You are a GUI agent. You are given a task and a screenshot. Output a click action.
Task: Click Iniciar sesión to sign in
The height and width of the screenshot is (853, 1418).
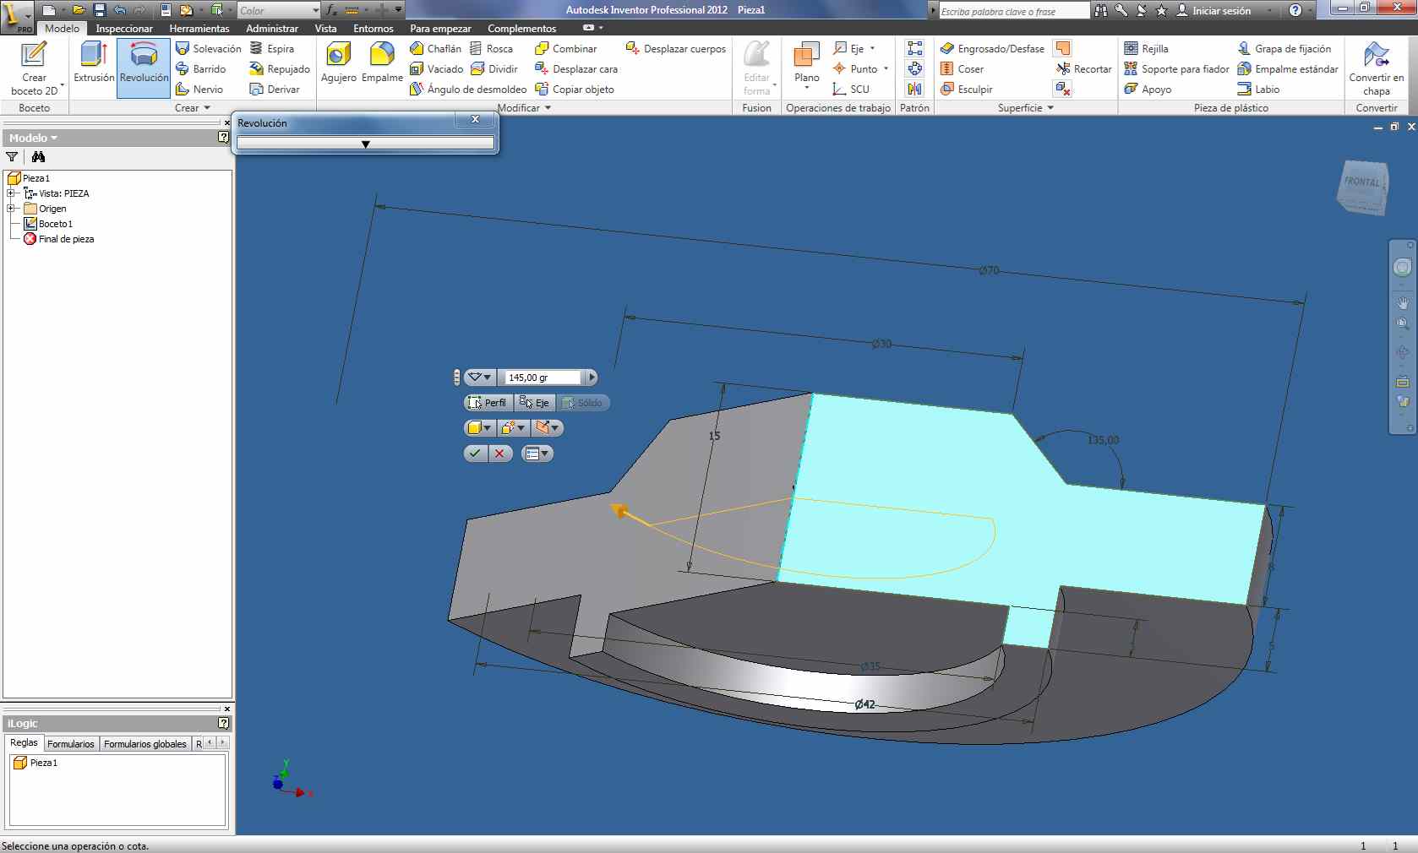(1213, 10)
